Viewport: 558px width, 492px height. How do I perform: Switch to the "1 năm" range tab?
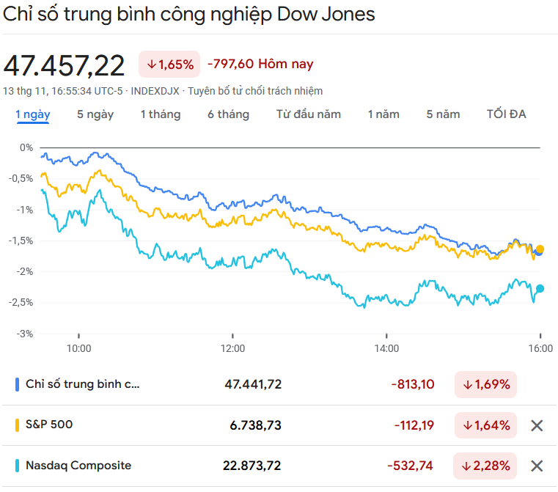click(x=383, y=114)
